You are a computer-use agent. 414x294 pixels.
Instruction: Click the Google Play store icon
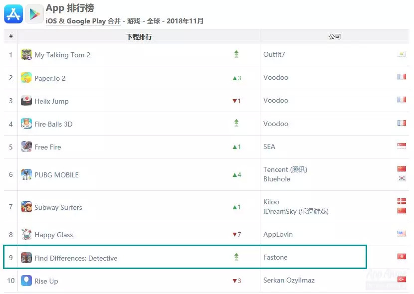point(34,14)
